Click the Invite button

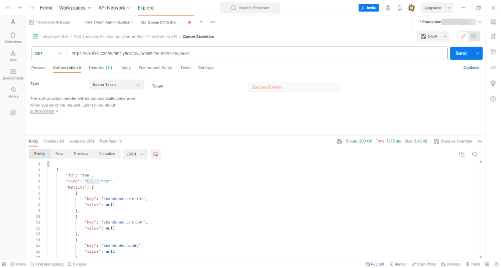pos(368,7)
